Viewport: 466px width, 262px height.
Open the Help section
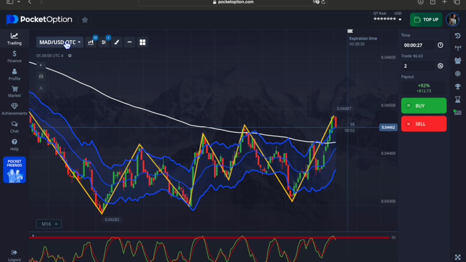(14, 145)
